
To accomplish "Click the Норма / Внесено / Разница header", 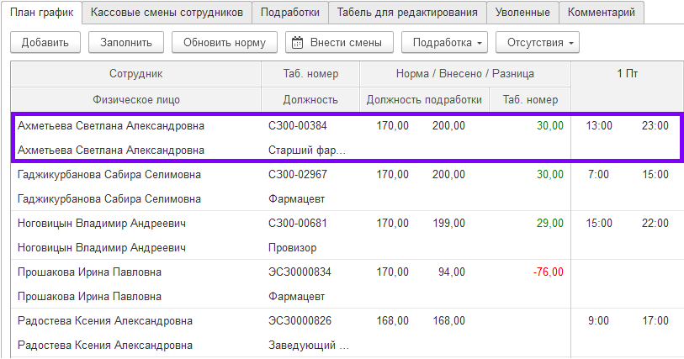I will pyautogui.click(x=464, y=74).
